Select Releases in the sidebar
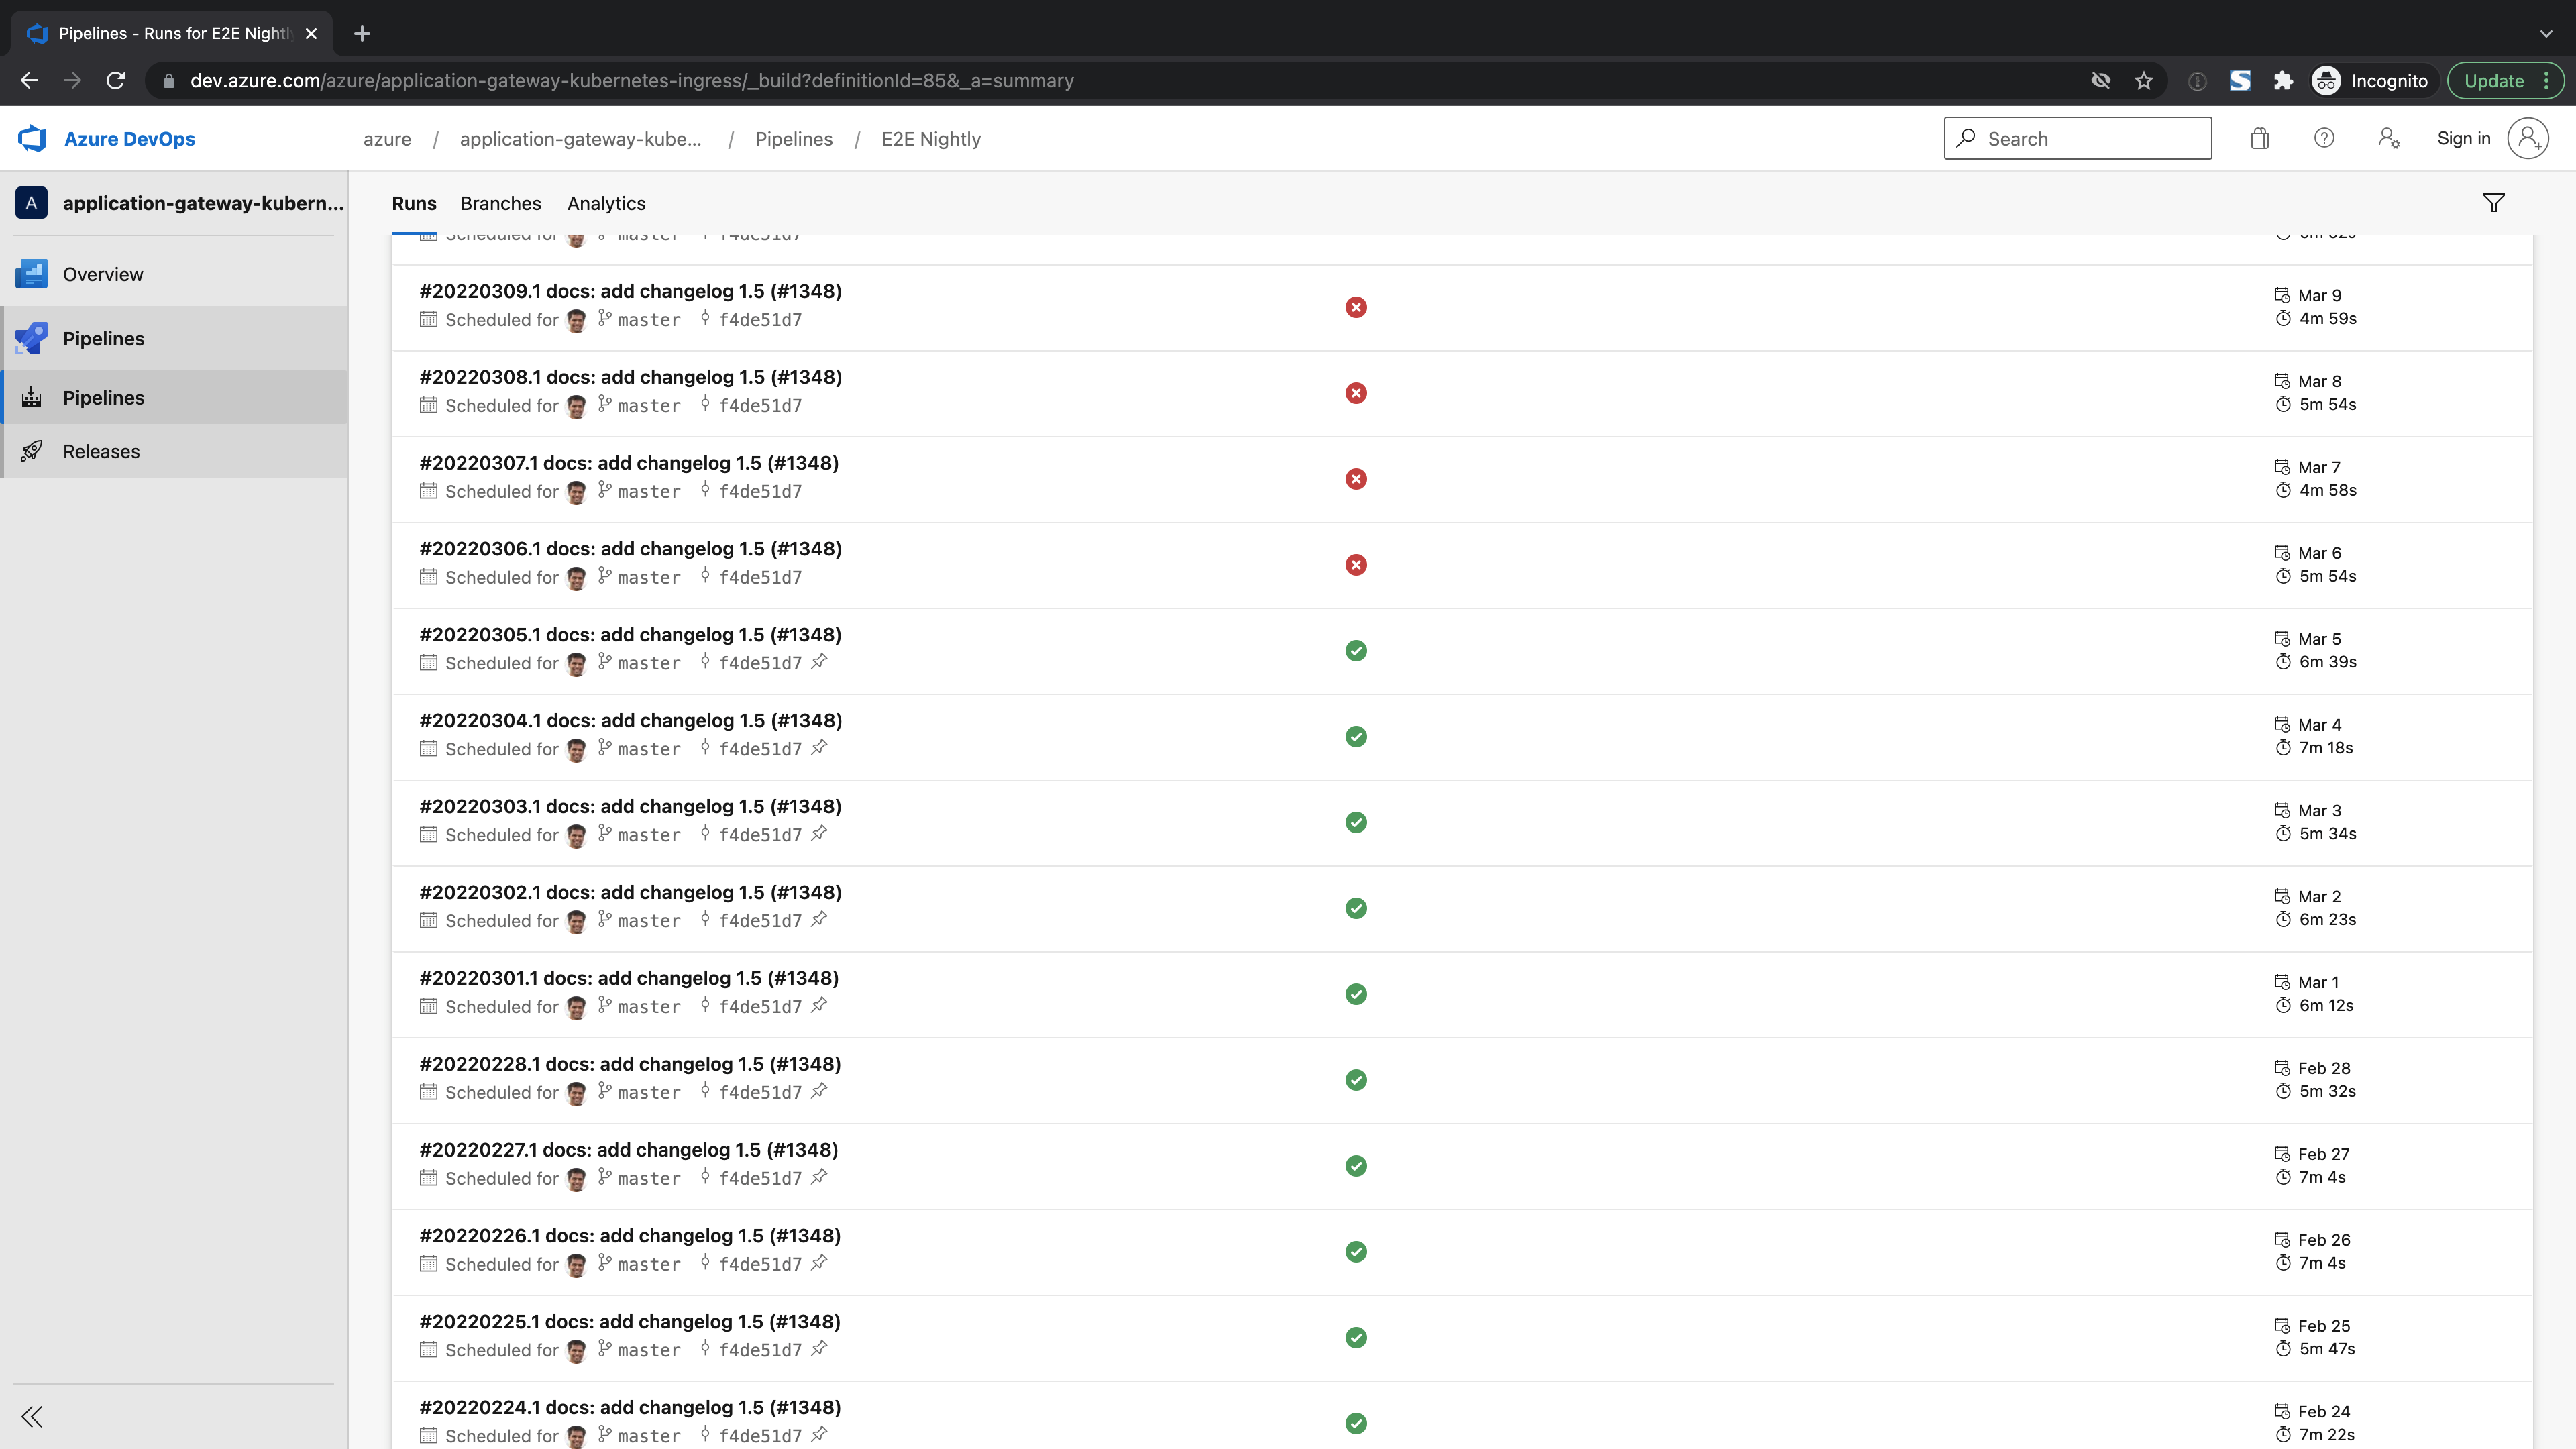 (101, 451)
